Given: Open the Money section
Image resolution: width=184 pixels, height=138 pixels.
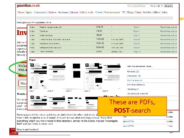Looking at the screenshot, I should 74,13.
